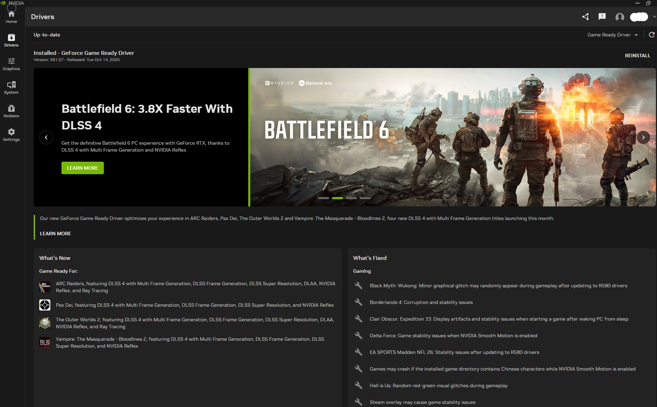Viewport: 657px width, 407px height.
Task: Open the user account avatar
Action: click(x=619, y=17)
